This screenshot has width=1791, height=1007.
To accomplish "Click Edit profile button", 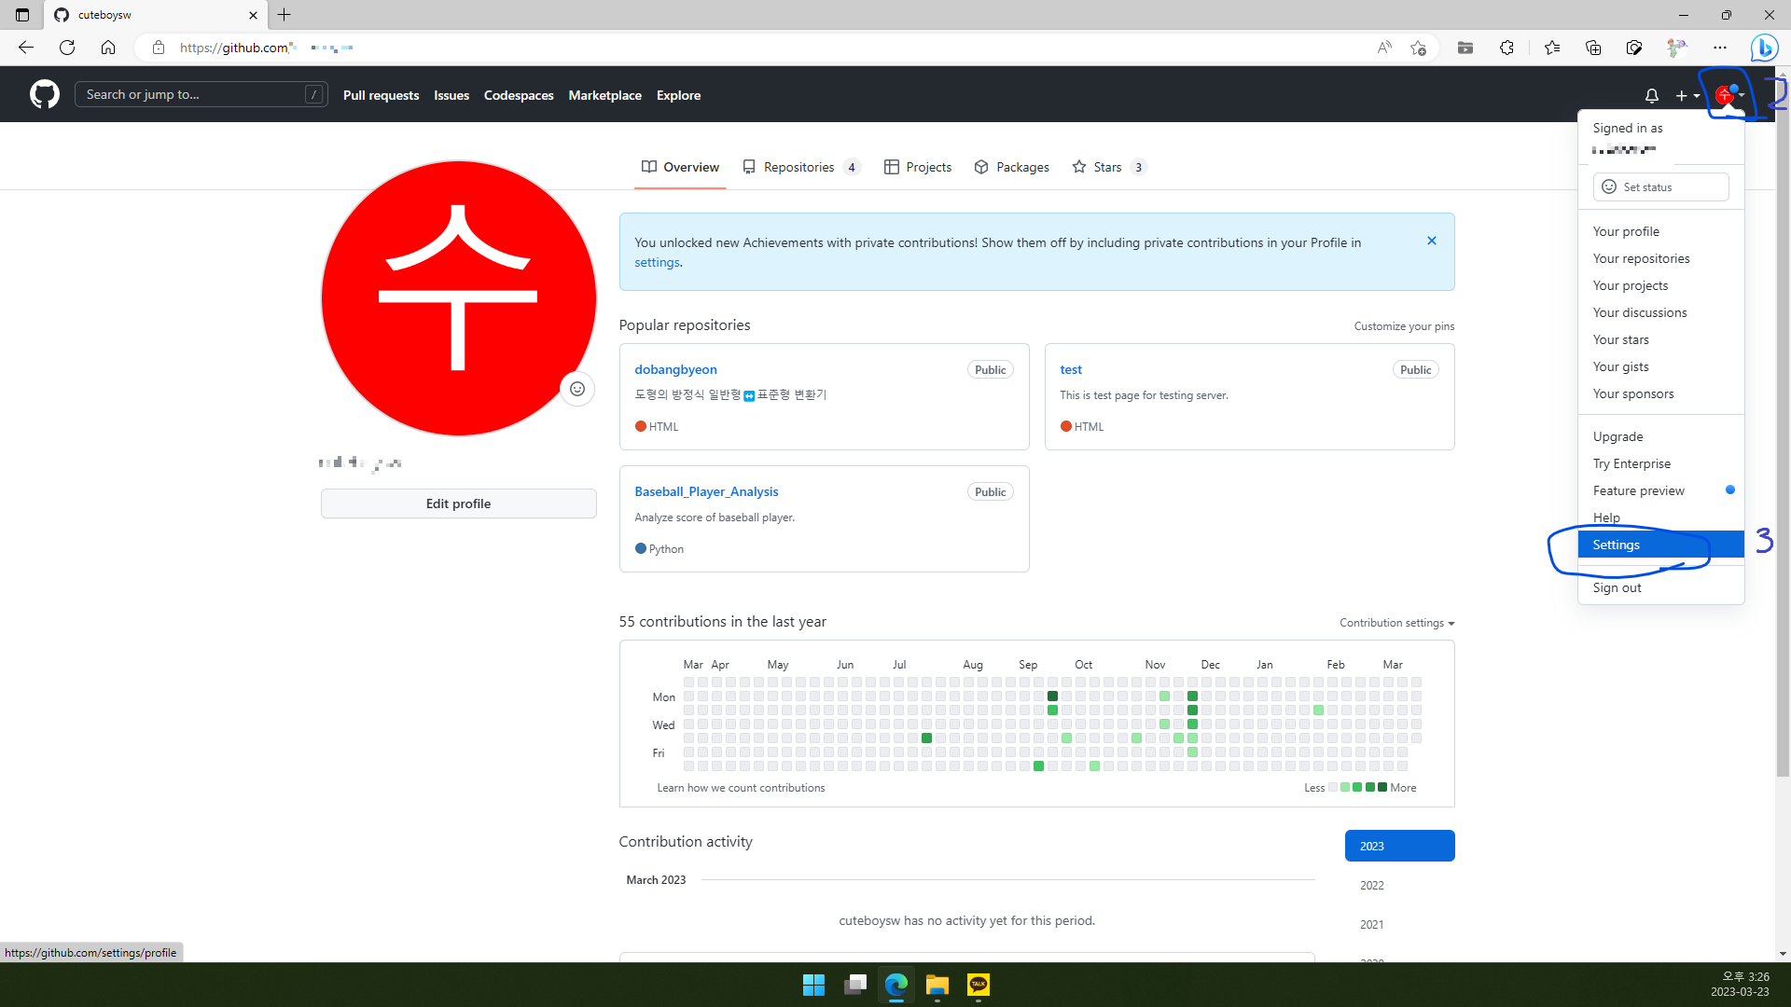I will pyautogui.click(x=458, y=504).
